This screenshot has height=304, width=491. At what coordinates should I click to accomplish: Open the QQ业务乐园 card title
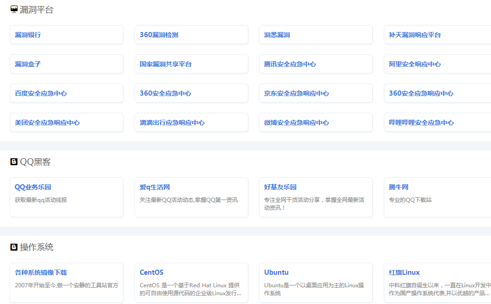click(x=33, y=187)
